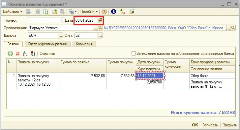The width and height of the screenshot is (240, 130).
Task: Click into the Дата field 03.01.2023
Action: (86, 20)
